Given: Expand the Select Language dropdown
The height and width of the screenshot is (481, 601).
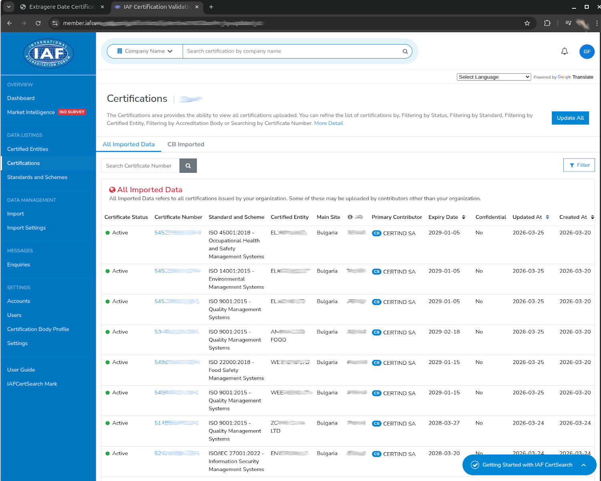Looking at the screenshot, I should click(x=494, y=77).
